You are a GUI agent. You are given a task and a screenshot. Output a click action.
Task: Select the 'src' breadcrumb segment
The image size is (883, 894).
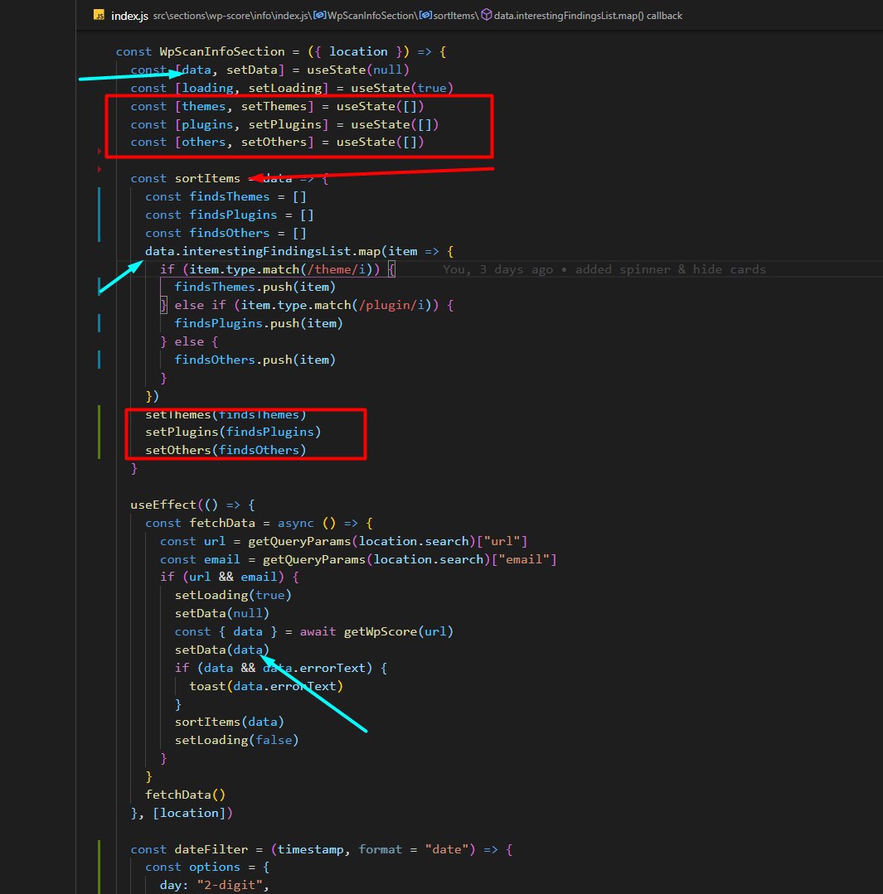(x=159, y=16)
